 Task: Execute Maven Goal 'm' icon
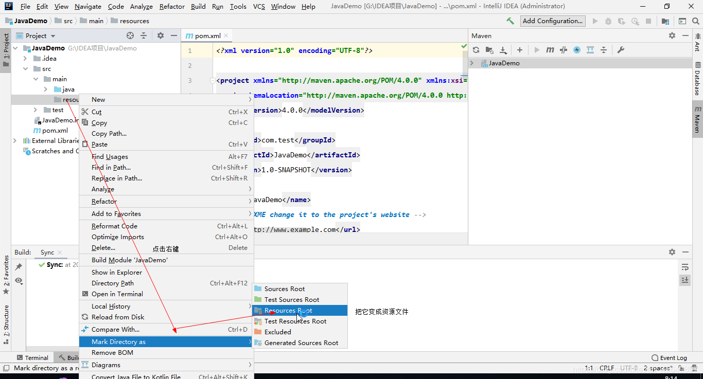click(x=550, y=50)
